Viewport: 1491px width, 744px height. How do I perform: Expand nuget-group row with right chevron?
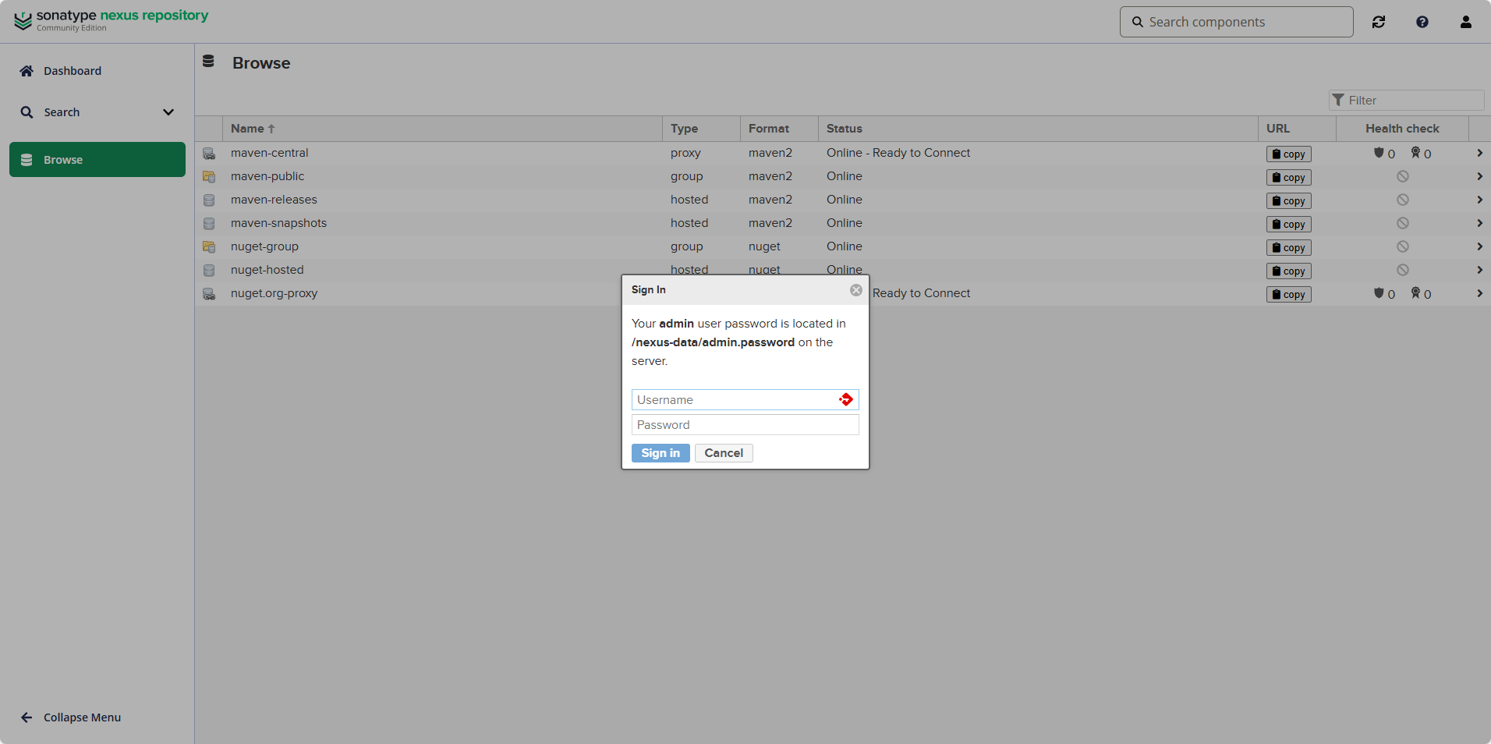(x=1479, y=247)
